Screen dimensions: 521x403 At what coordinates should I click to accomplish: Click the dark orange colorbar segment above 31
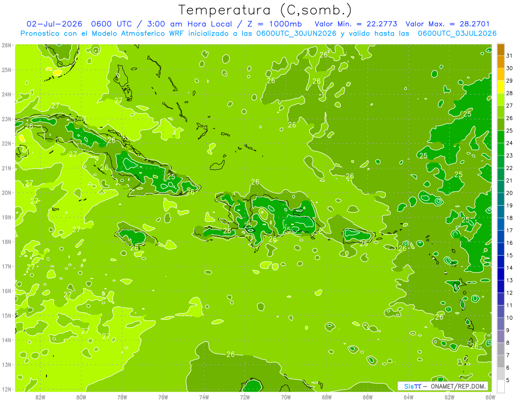click(501, 50)
